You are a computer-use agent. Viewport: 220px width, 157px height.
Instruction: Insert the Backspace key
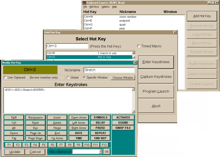36,118
